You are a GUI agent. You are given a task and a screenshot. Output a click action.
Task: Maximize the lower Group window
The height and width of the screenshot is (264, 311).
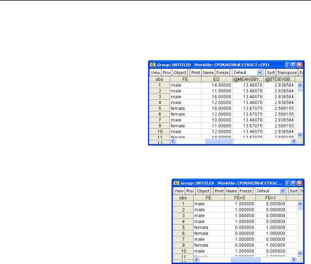click(294, 183)
